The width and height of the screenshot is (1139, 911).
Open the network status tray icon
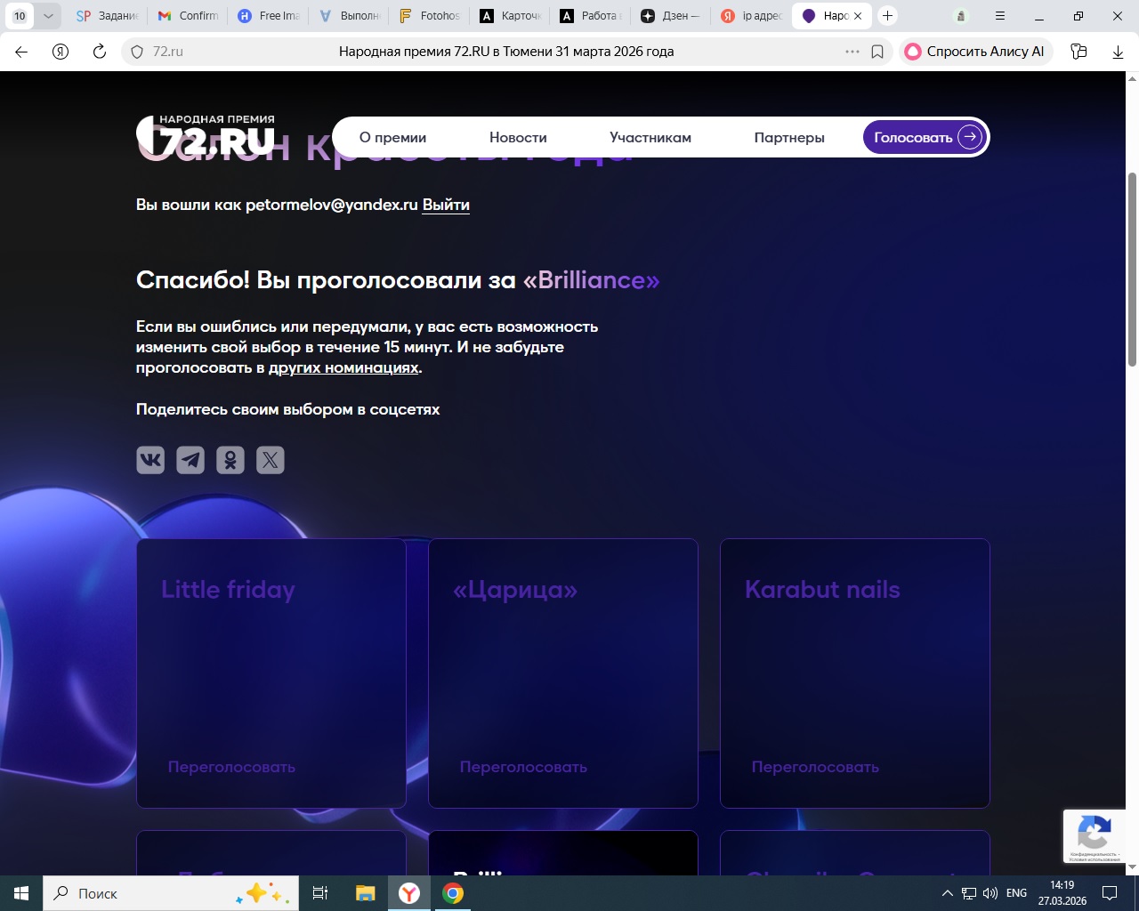click(969, 893)
